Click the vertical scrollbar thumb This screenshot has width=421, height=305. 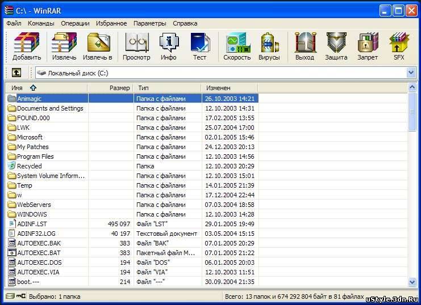412,112
